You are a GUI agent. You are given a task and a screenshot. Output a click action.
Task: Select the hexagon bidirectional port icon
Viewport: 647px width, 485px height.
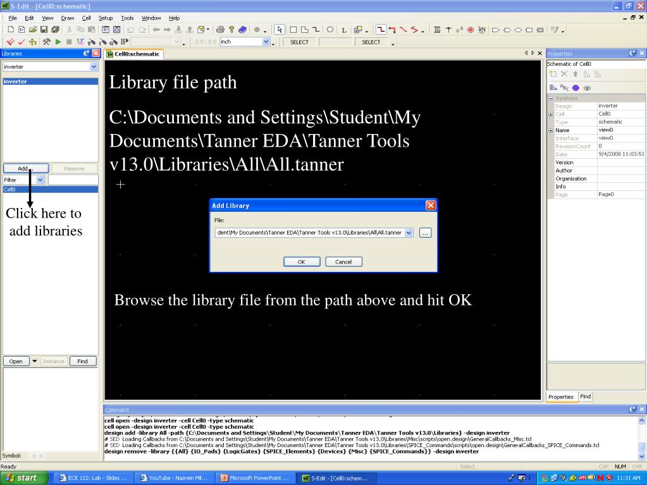coord(518,30)
